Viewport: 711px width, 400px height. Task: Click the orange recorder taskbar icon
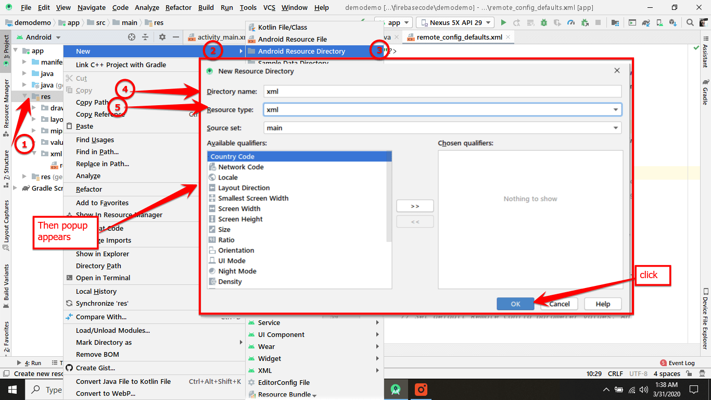tap(421, 389)
